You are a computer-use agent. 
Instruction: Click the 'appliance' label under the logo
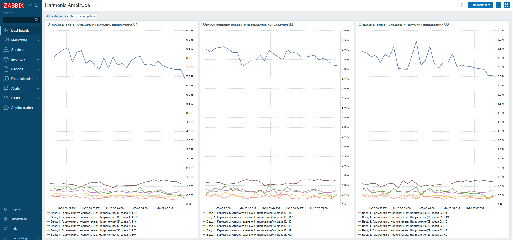point(9,12)
